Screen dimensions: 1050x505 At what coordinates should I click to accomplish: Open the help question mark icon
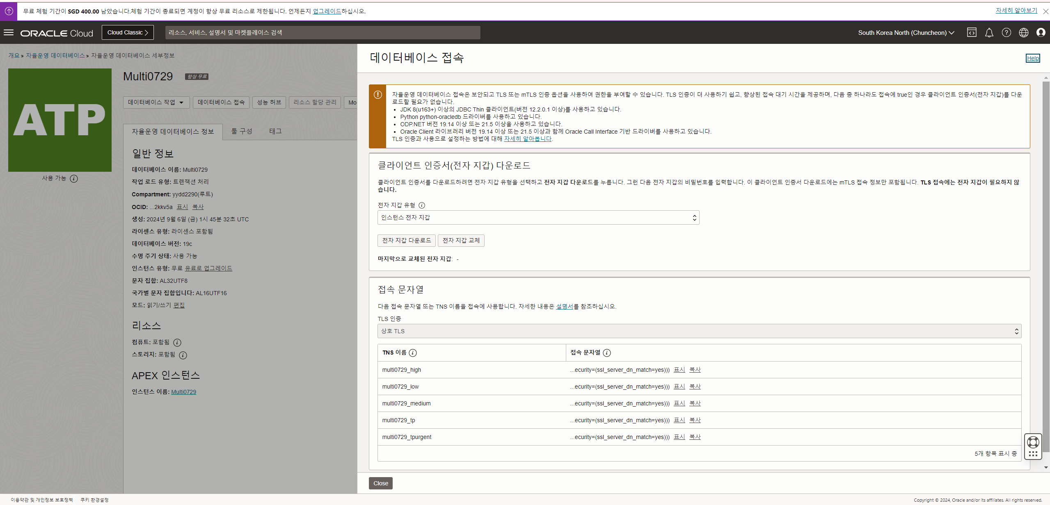[x=1007, y=32]
